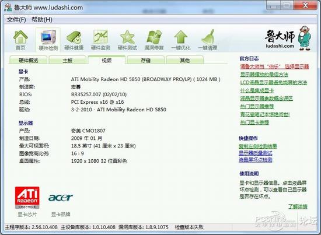This screenshot has height=235, width=321.
Task: Switch to the 硬件概览 tab
Action: (29, 60)
